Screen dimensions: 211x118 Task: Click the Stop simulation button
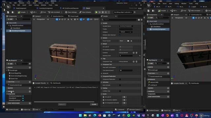click(103, 12)
